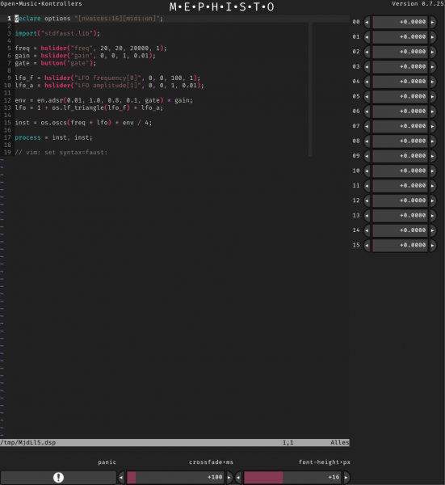Click the panic exclamation button

pyautogui.click(x=58, y=477)
